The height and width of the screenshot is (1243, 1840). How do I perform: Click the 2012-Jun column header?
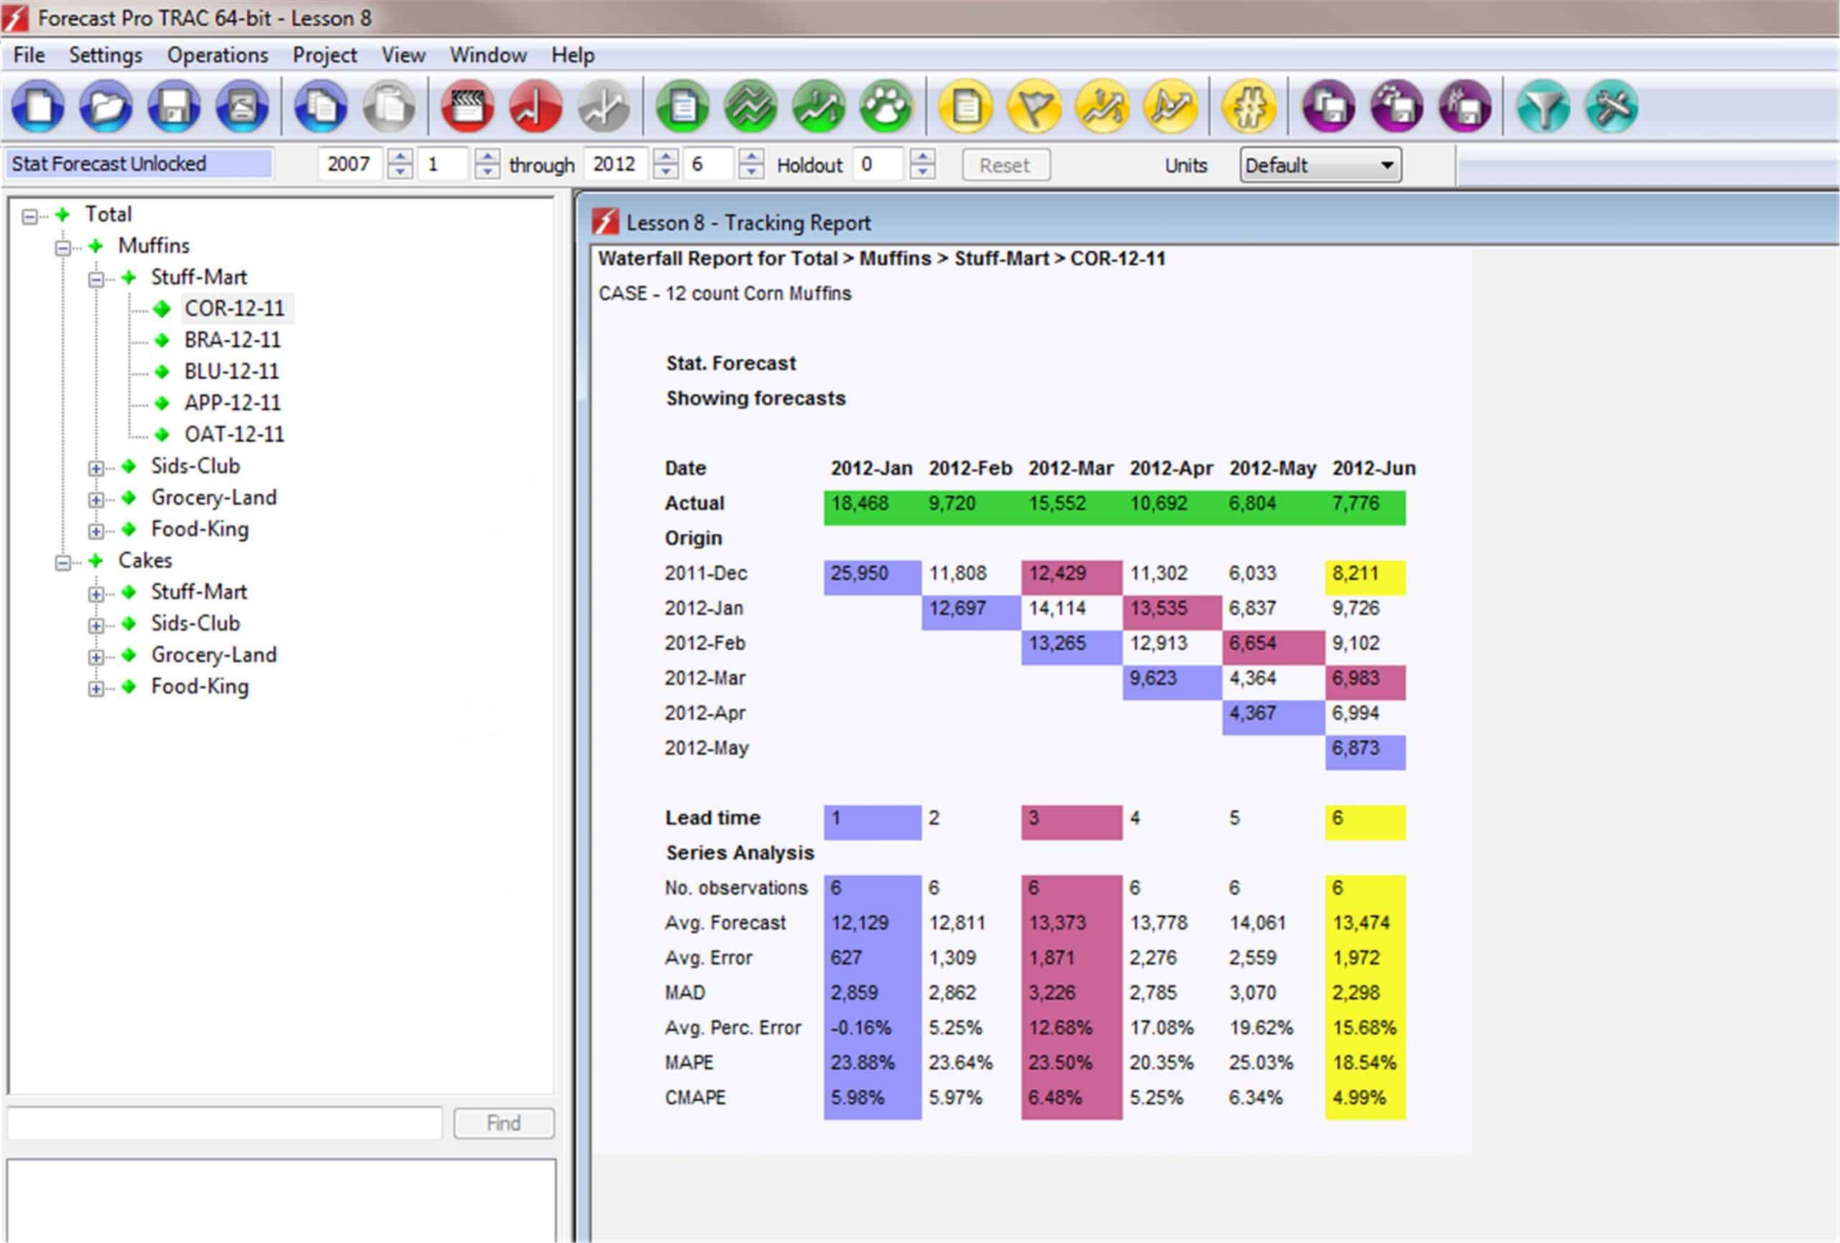1374,468
